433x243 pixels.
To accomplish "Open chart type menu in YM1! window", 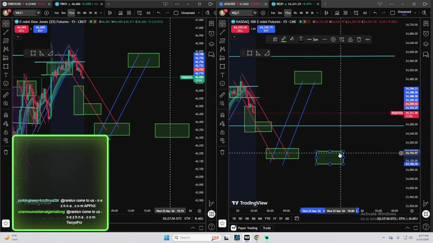I will [110, 13].
